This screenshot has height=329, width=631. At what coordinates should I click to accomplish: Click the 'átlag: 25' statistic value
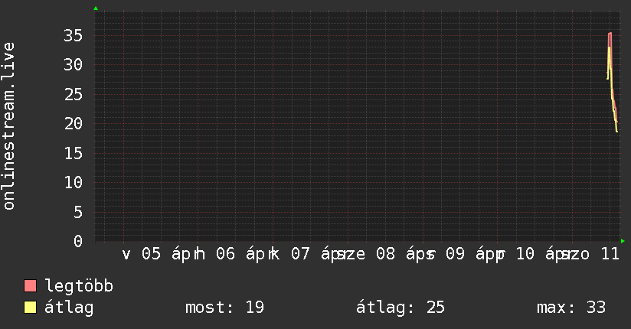[x=400, y=308]
